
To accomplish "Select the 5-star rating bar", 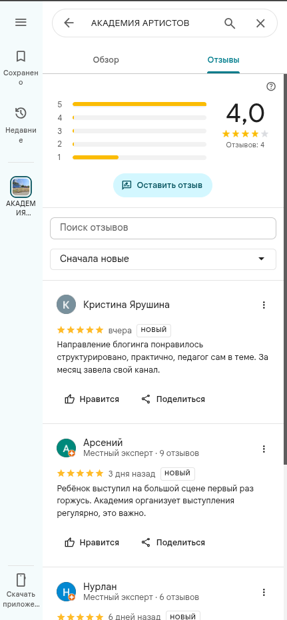I will tap(139, 105).
